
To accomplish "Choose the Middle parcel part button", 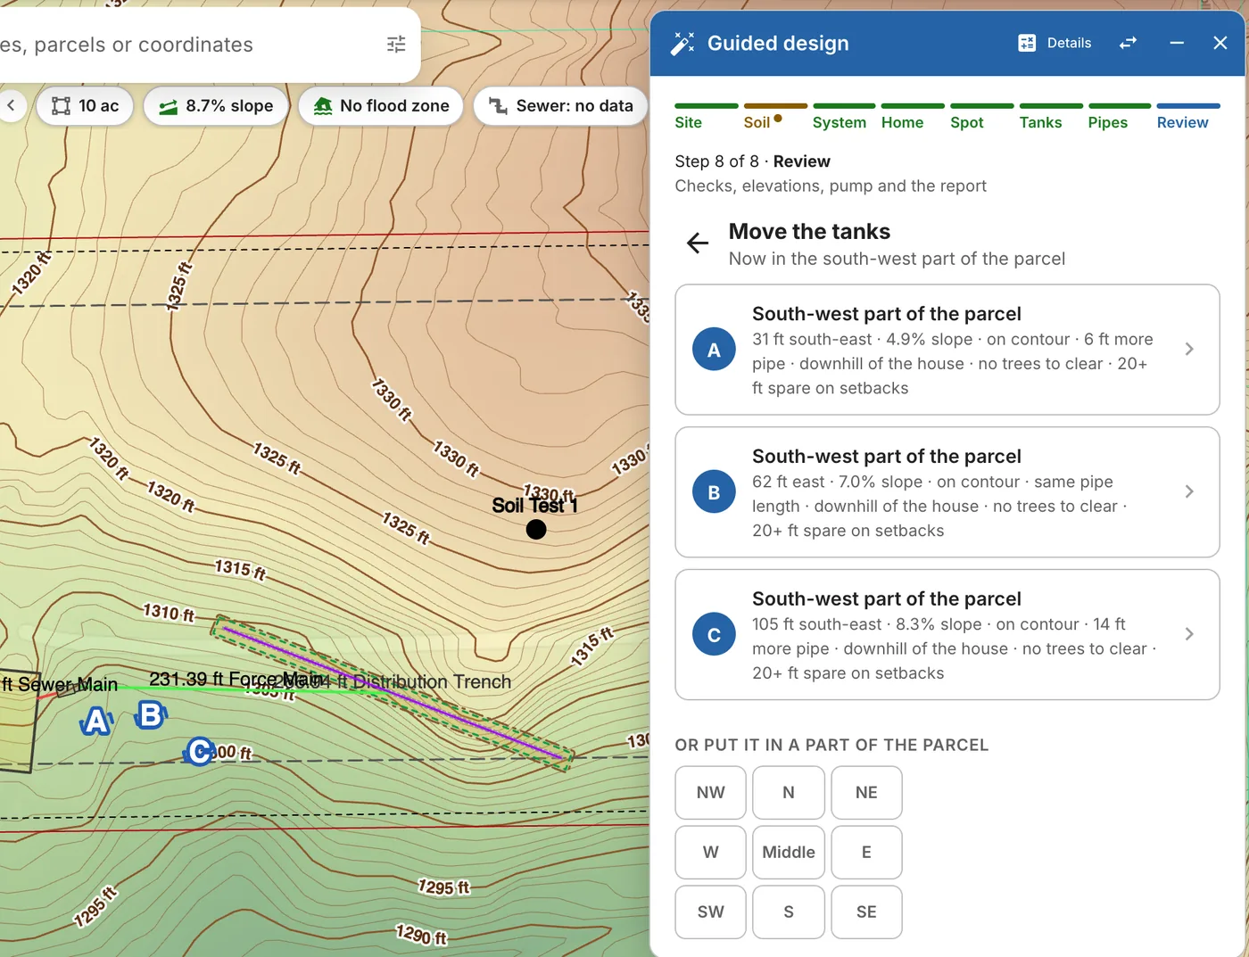I will click(789, 853).
